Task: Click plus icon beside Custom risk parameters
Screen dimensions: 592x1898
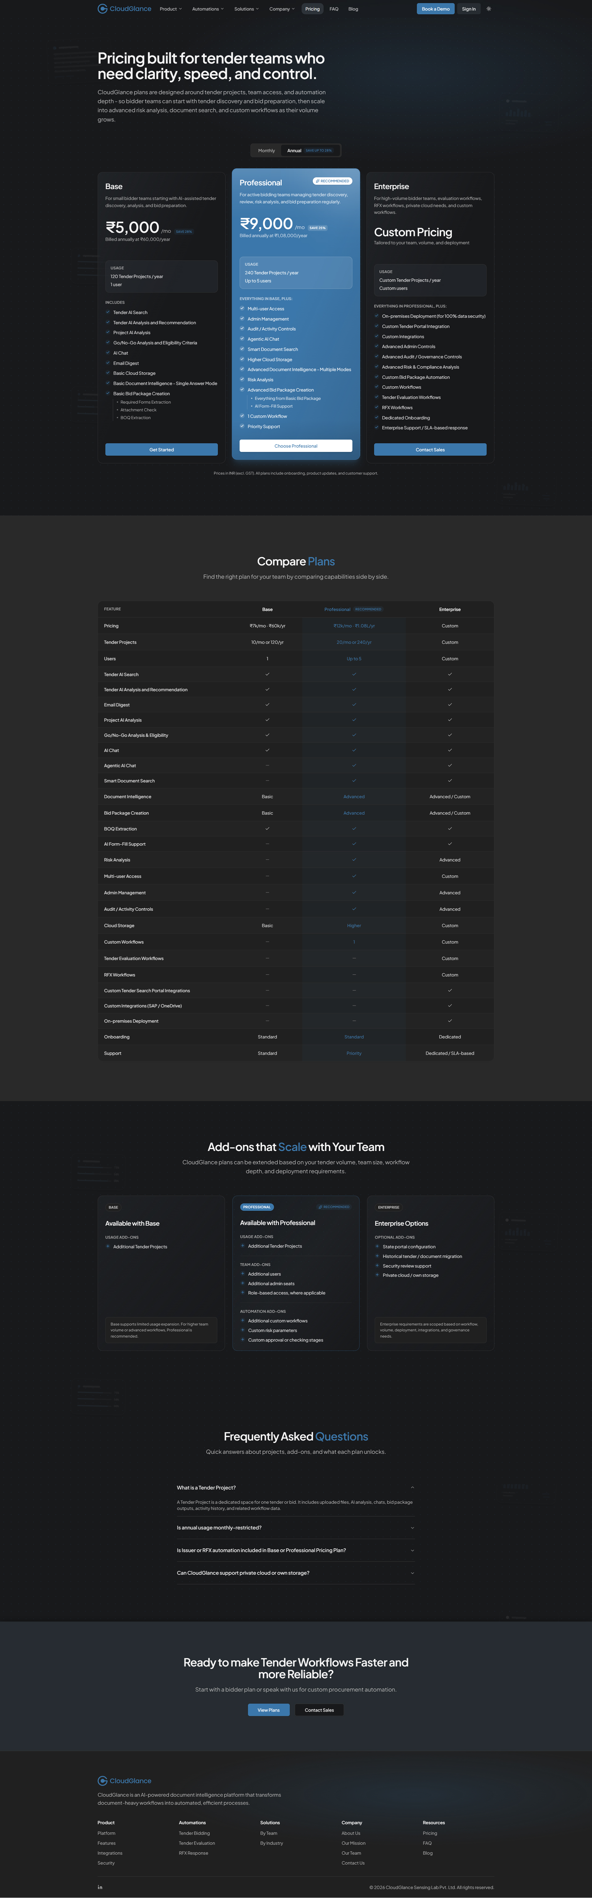Action: (x=242, y=1330)
